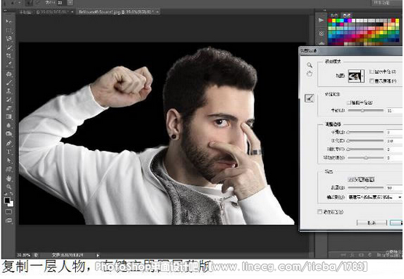Click Contrast slider handle

pyautogui.click(x=349, y=149)
